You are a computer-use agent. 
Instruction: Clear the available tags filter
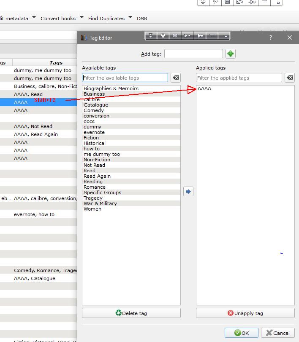click(176, 77)
